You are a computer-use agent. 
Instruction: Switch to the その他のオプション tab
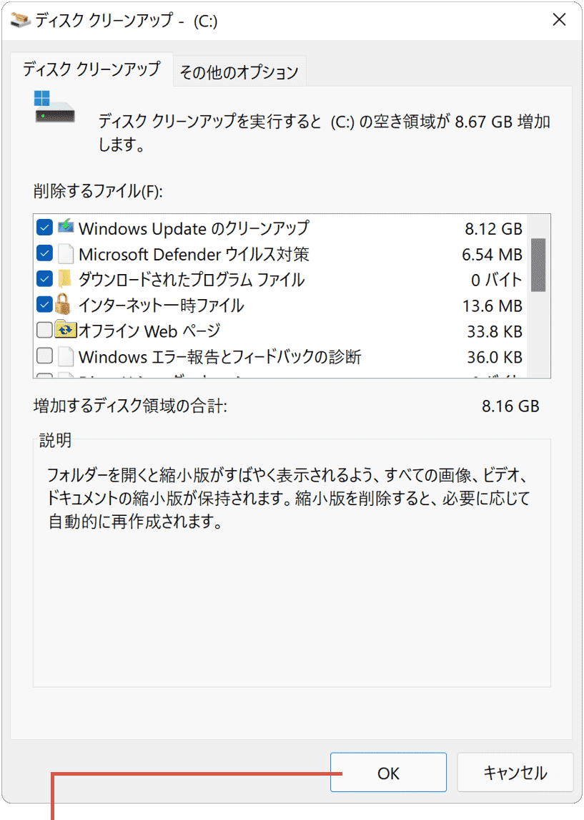(x=239, y=72)
